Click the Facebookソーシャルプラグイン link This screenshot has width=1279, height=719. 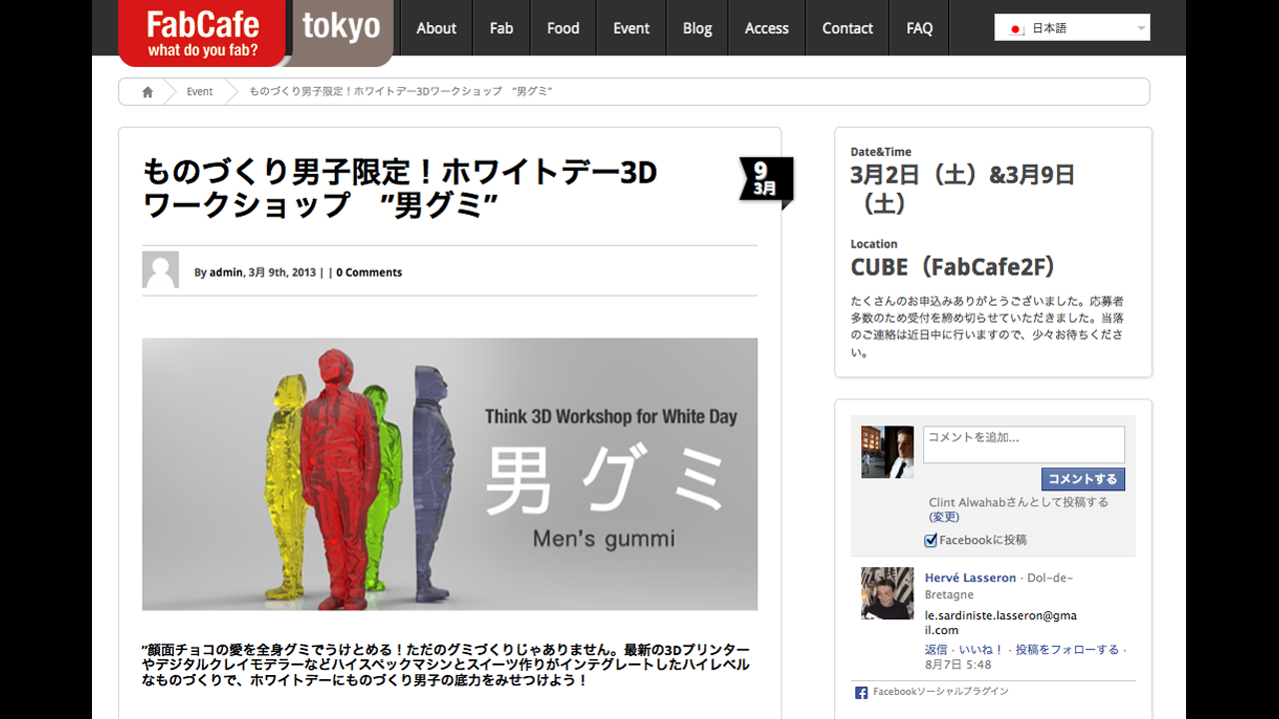[940, 692]
